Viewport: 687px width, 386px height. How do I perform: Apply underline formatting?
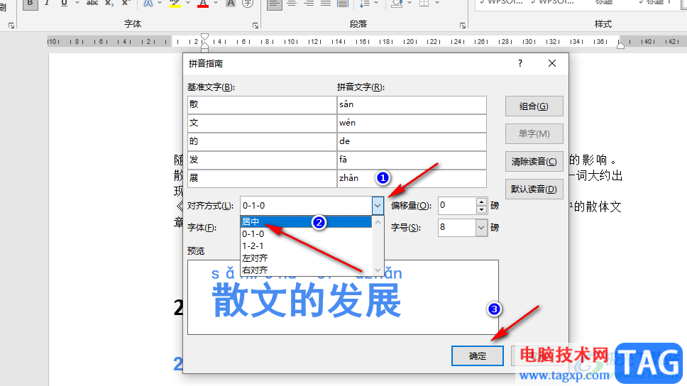[x=65, y=4]
